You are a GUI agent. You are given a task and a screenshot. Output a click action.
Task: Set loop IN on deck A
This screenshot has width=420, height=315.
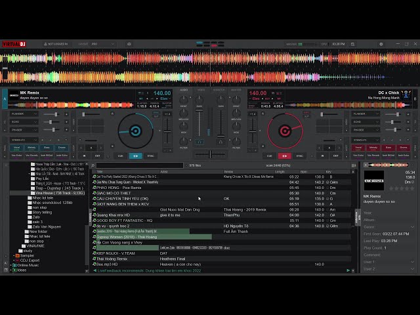click(x=84, y=156)
